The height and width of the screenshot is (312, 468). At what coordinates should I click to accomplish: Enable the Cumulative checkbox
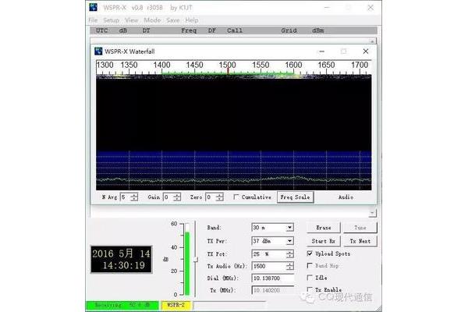point(236,197)
